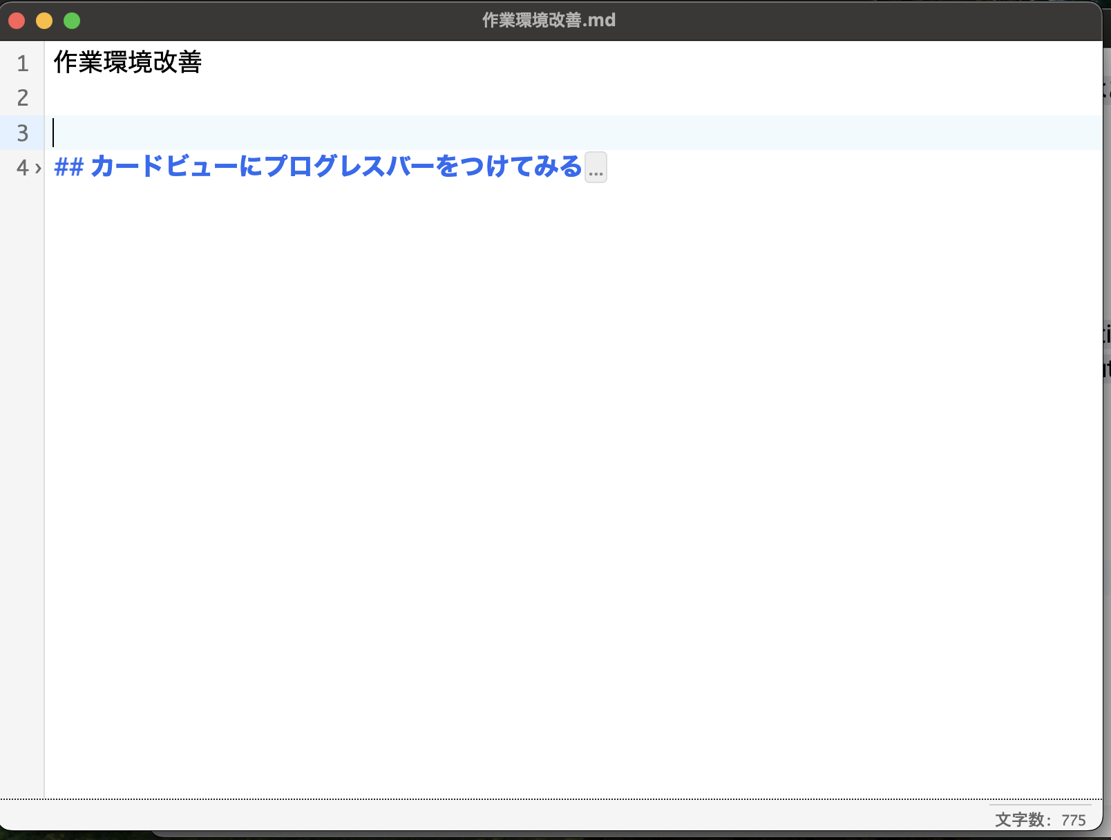Screen dimensions: 1111x840
Task: Click the number 775 in the character count
Action: (x=1073, y=821)
